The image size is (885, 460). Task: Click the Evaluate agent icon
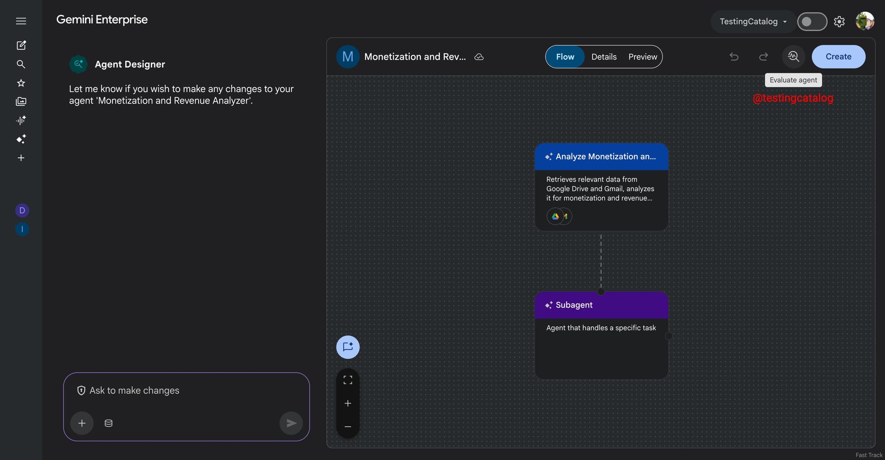(793, 57)
